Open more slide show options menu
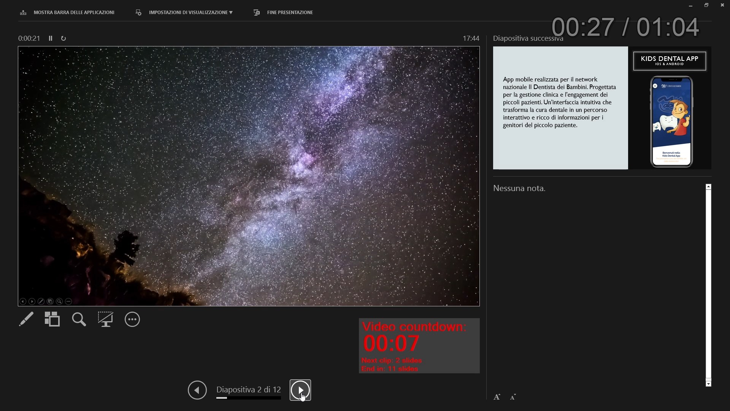Image resolution: width=730 pixels, height=411 pixels. pos(132,319)
